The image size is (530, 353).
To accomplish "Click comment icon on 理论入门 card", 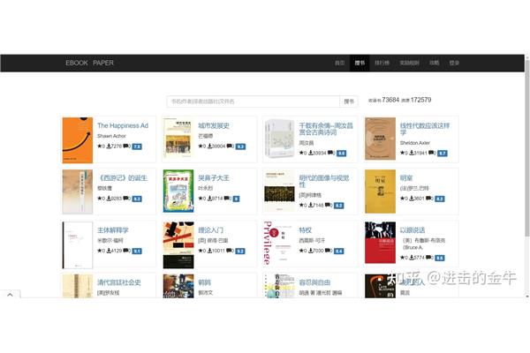I will 229,251.
